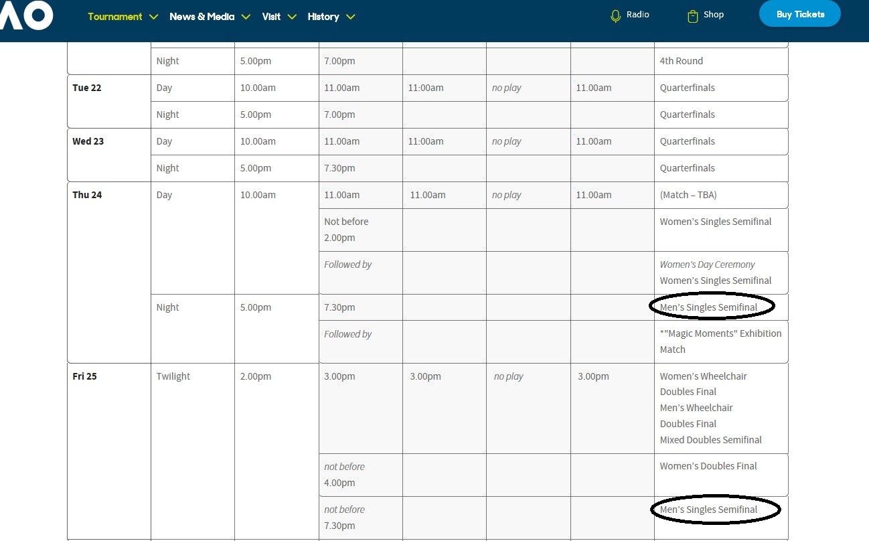Click circled Men's Singles Semifinal on Thursday
This screenshot has width=869, height=541.
click(708, 307)
